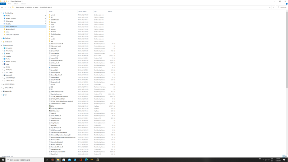
Task: Sort by the Typ column header
Action: pos(95,12)
